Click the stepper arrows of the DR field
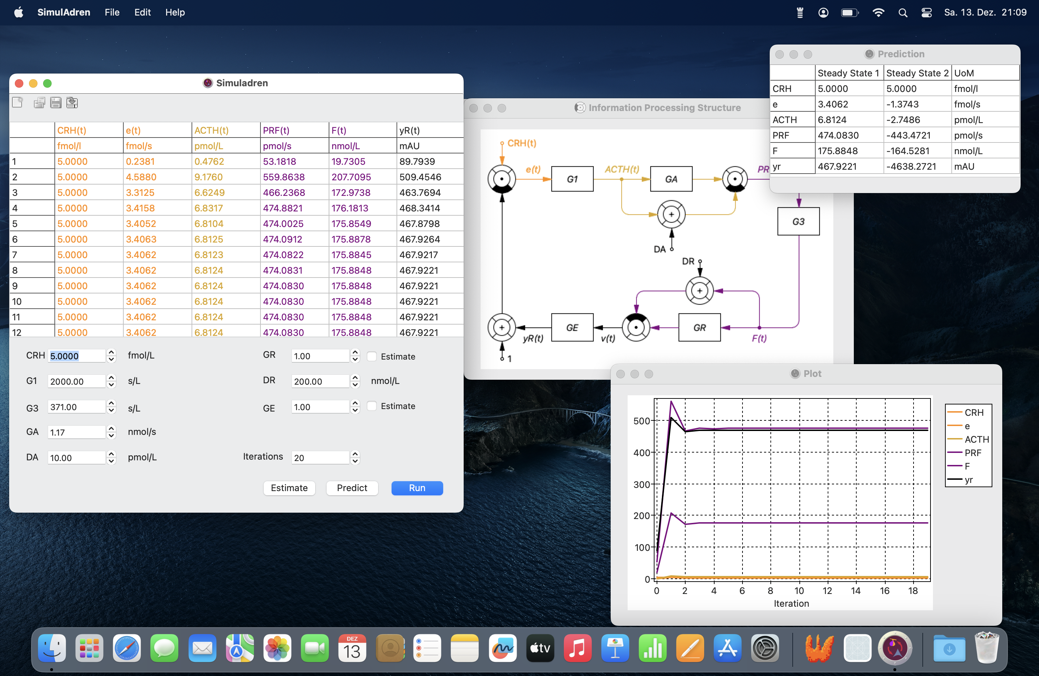 pyautogui.click(x=356, y=381)
